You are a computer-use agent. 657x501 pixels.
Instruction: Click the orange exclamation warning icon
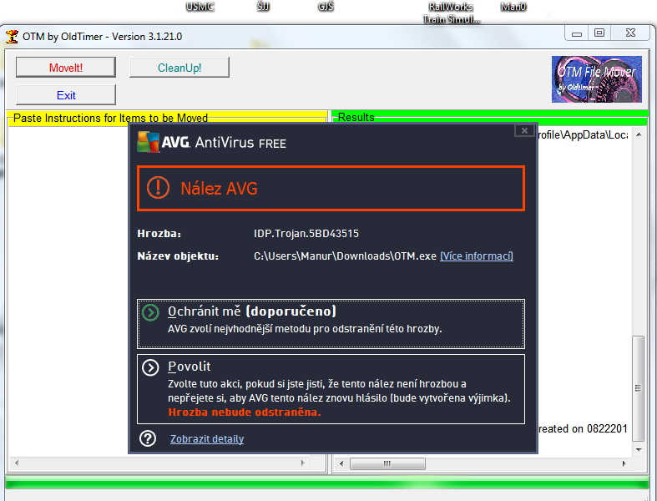point(158,188)
